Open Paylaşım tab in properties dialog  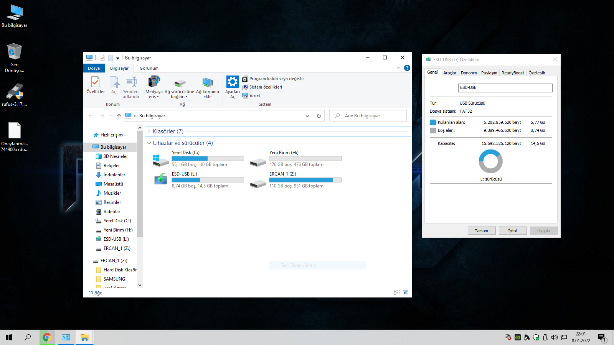click(489, 73)
